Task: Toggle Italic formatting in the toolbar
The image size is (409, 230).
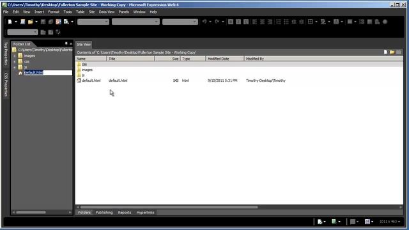Action: (x=238, y=22)
